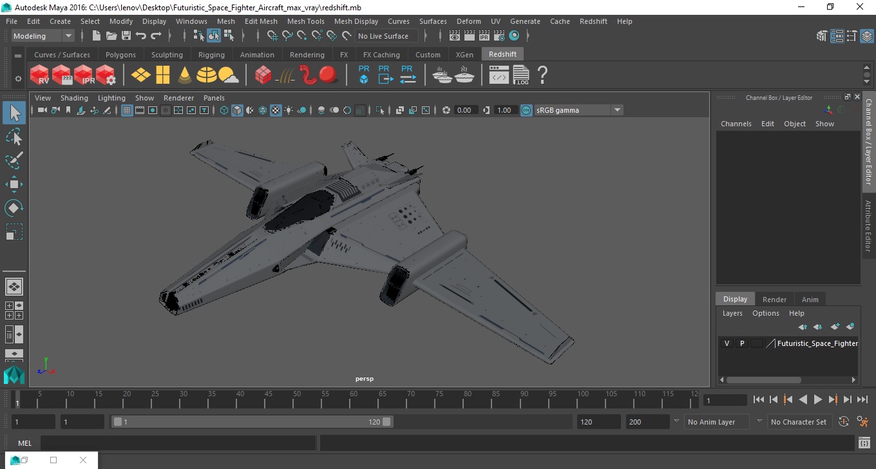This screenshot has height=469, width=876.
Task: Open the Redshift LOG file icon
Action: [x=521, y=75]
